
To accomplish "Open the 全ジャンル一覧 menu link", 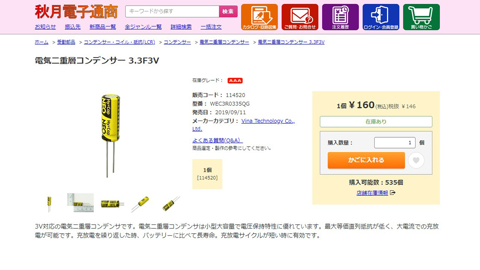I will coord(143,27).
